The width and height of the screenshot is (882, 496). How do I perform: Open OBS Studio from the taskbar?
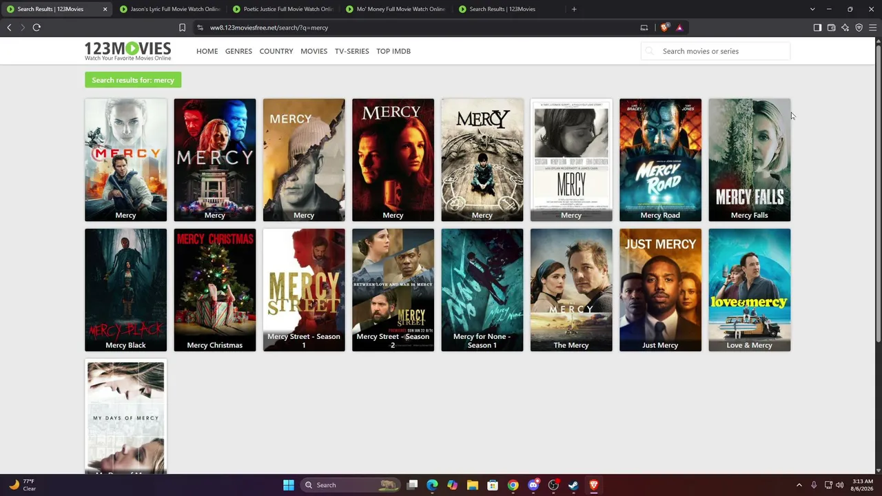click(553, 485)
